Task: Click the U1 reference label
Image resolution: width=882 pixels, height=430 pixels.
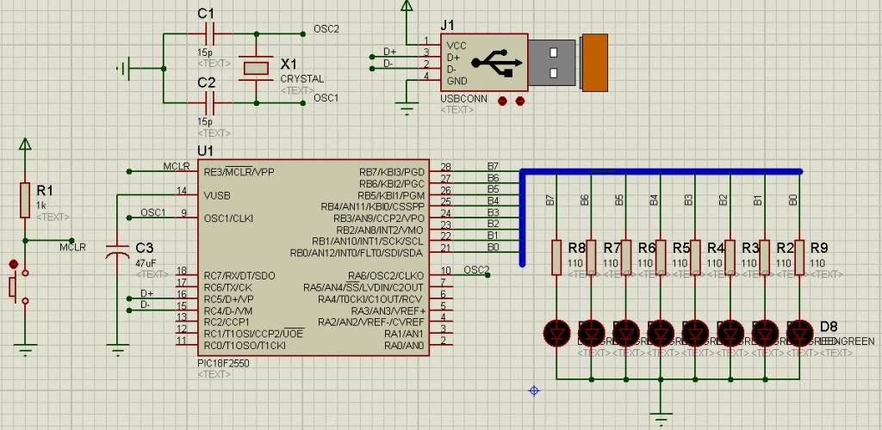Action: (x=205, y=151)
